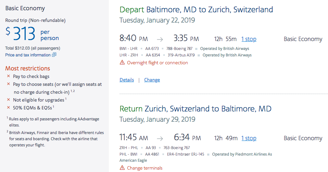Screen dimensions: 328x172
Task: Click the red X beside Not eligible for upgrades
Action: click(9, 100)
